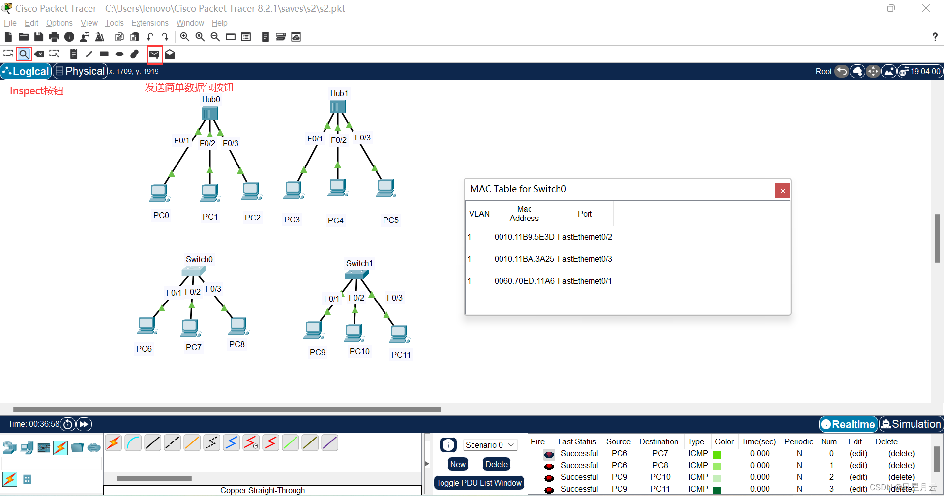Click the scenario info icon

[448, 445]
